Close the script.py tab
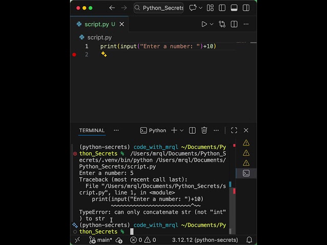The image size is (327, 245). (x=122, y=24)
